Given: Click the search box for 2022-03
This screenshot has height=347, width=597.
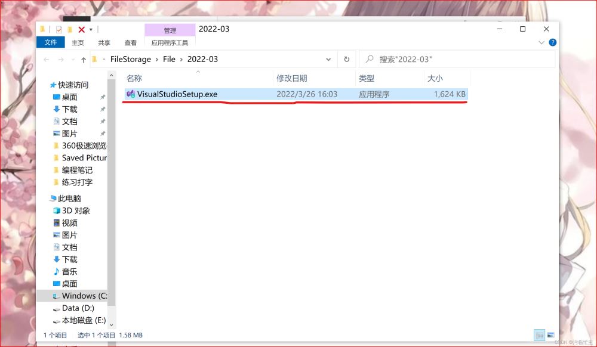Looking at the screenshot, I should [460, 60].
